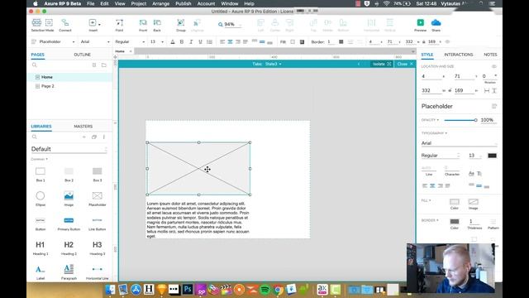Click the Fill Image option in Style panel

click(474, 202)
